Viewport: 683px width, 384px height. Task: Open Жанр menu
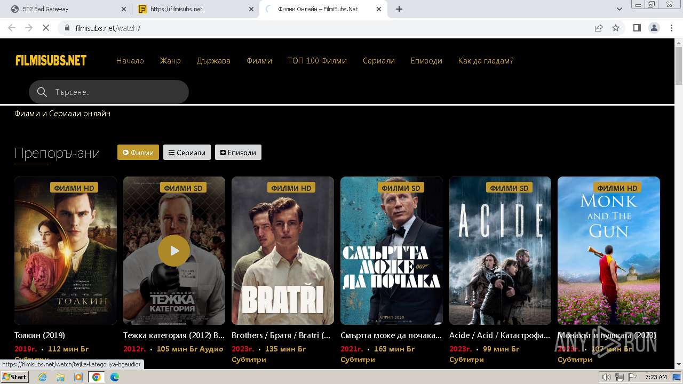tap(170, 61)
